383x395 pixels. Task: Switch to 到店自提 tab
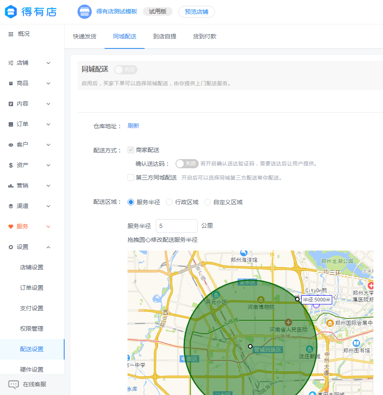click(x=165, y=36)
